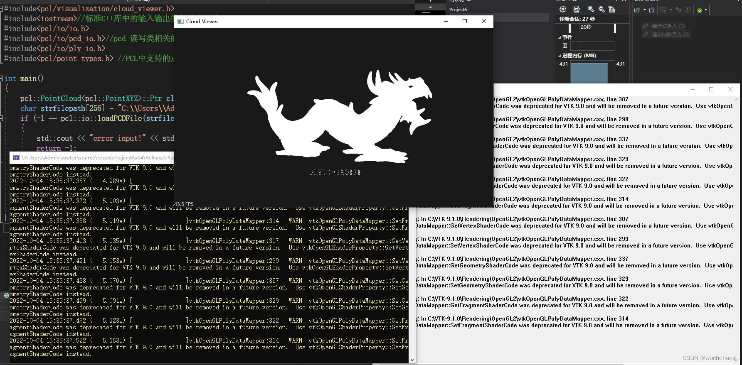Screen dimensions: 742x365
Task: Click the cloud_viewer.h include line
Action: point(89,8)
